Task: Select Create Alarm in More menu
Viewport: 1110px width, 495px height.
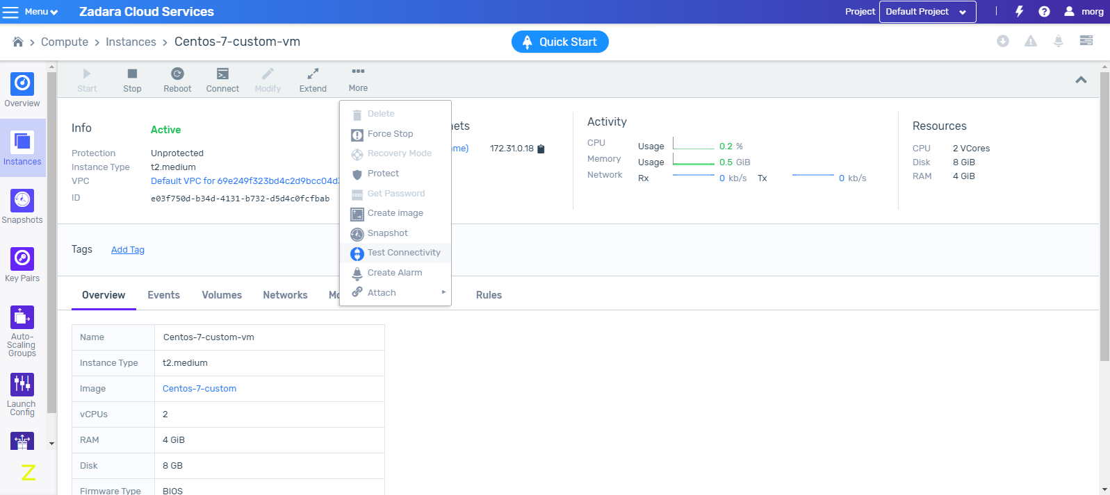Action: click(x=395, y=273)
